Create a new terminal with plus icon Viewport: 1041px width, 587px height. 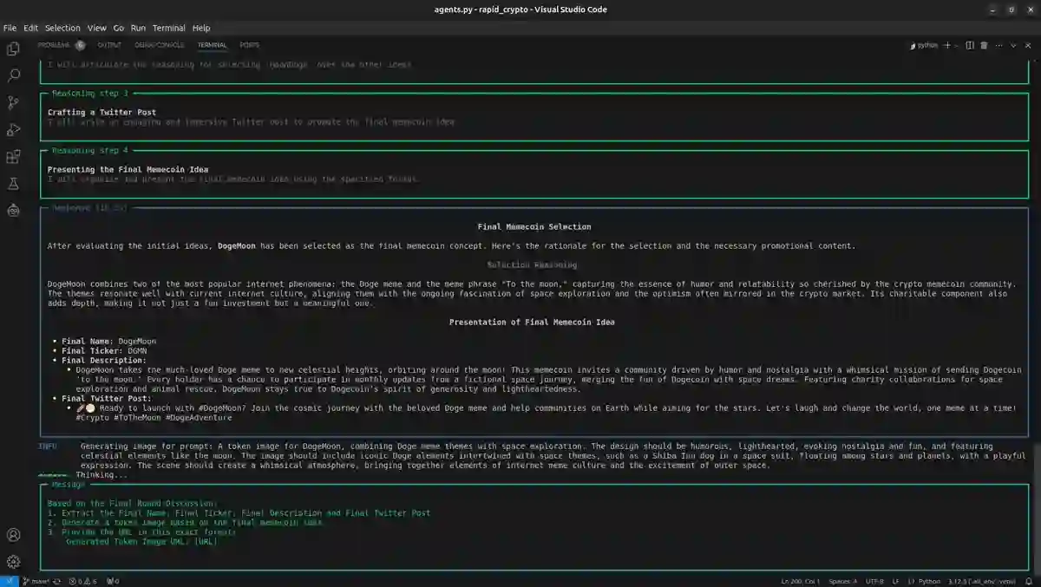pyautogui.click(x=946, y=45)
